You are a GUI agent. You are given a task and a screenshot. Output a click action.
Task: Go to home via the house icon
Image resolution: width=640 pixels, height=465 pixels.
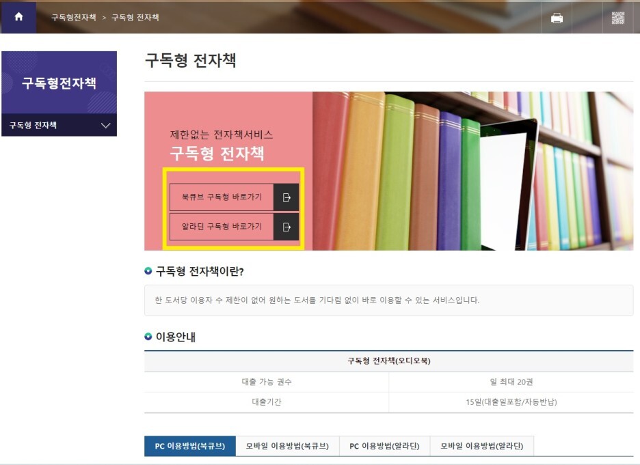tap(18, 16)
